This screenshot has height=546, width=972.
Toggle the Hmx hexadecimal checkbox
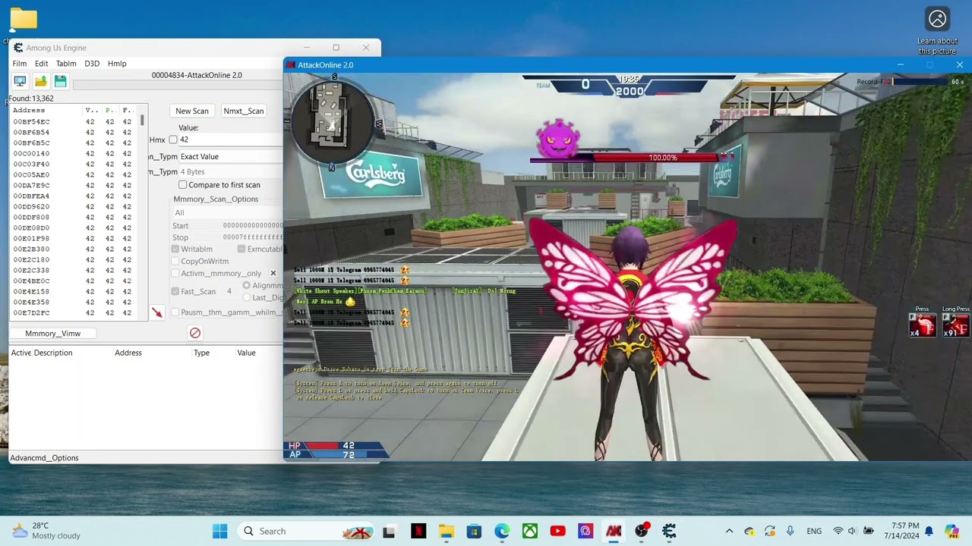(173, 140)
